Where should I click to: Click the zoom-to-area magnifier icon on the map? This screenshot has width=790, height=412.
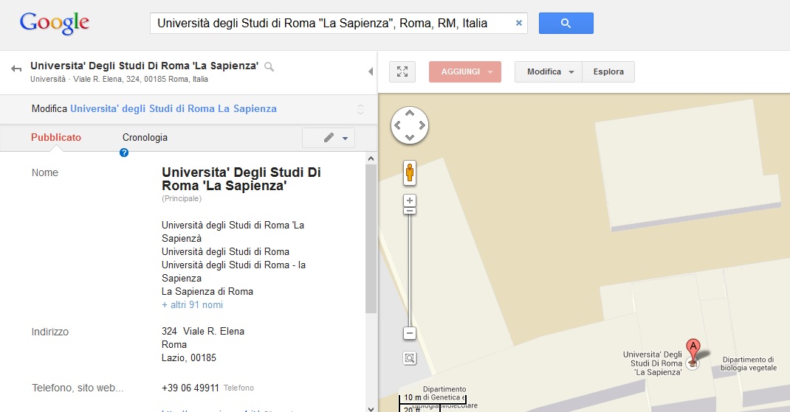click(x=410, y=358)
